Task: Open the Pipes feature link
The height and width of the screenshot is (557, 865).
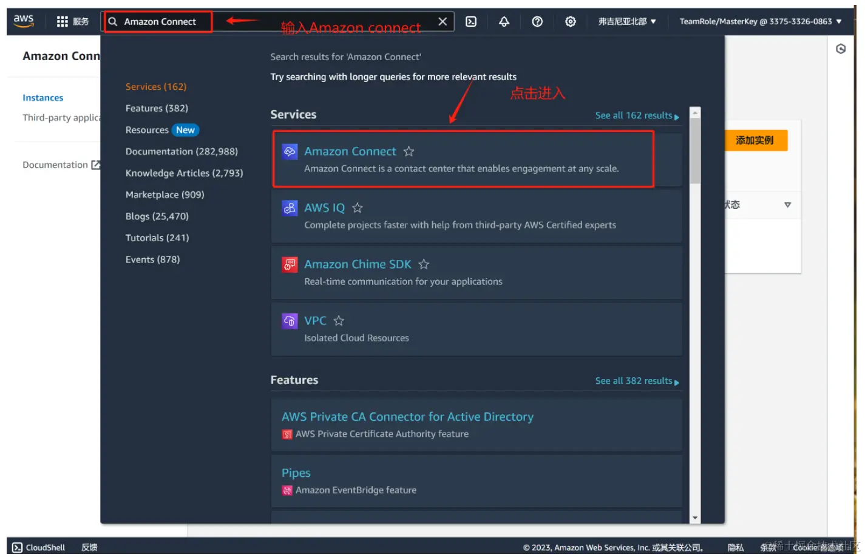Action: [296, 473]
